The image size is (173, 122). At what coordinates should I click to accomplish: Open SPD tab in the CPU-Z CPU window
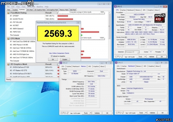pos(144,10)
